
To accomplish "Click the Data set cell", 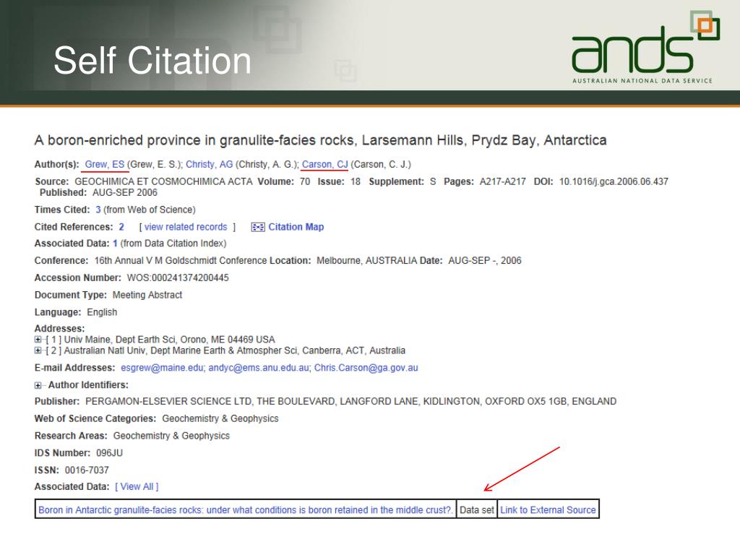I will 477,509.
